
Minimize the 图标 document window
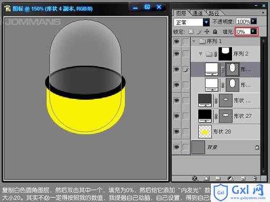(x=136, y=7)
